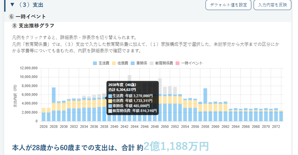The image size is (298, 155).
Task: Click tooltip total 合計 6,304,627円
Action: (x=122, y=90)
